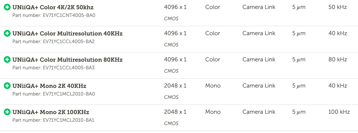The image size is (358, 133).
Task: Open UNiiQA+ Color Multiresolution 40KHz title link
Action: [x=67, y=33]
